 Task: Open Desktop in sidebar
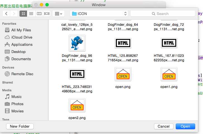point(15,52)
